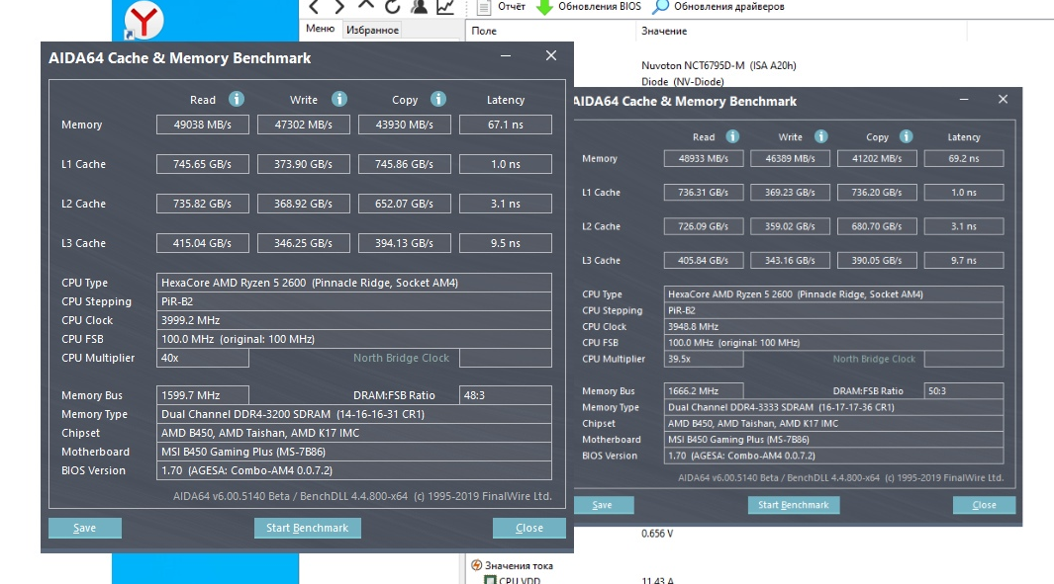Click the Memory Bus field 1666.2 MHz
Viewport: 1054px width, 584px height.
(703, 390)
